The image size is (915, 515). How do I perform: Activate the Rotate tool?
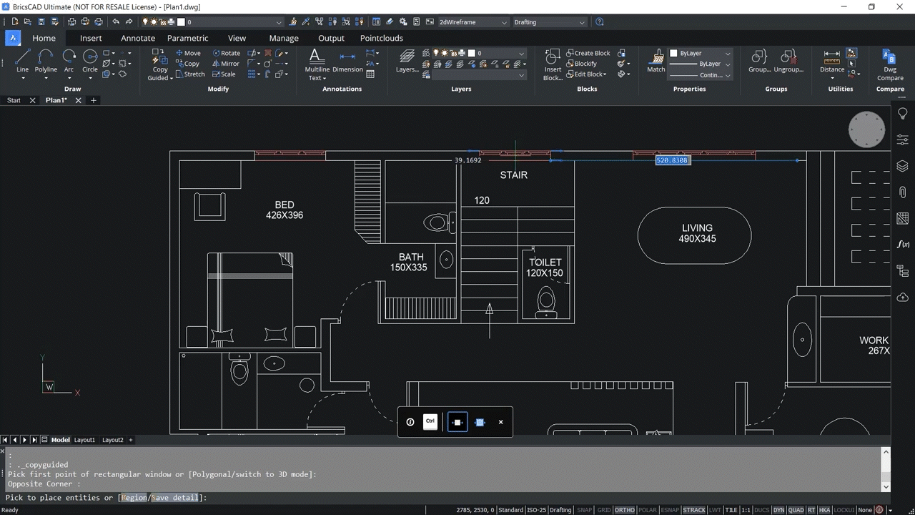point(226,52)
